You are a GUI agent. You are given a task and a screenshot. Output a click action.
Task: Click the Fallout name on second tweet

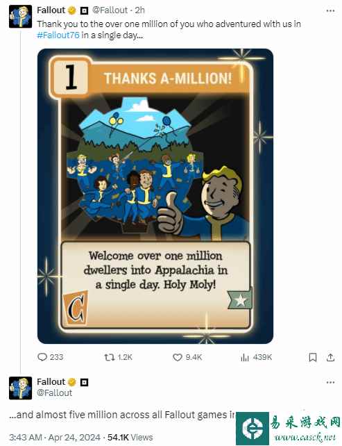[51, 381]
